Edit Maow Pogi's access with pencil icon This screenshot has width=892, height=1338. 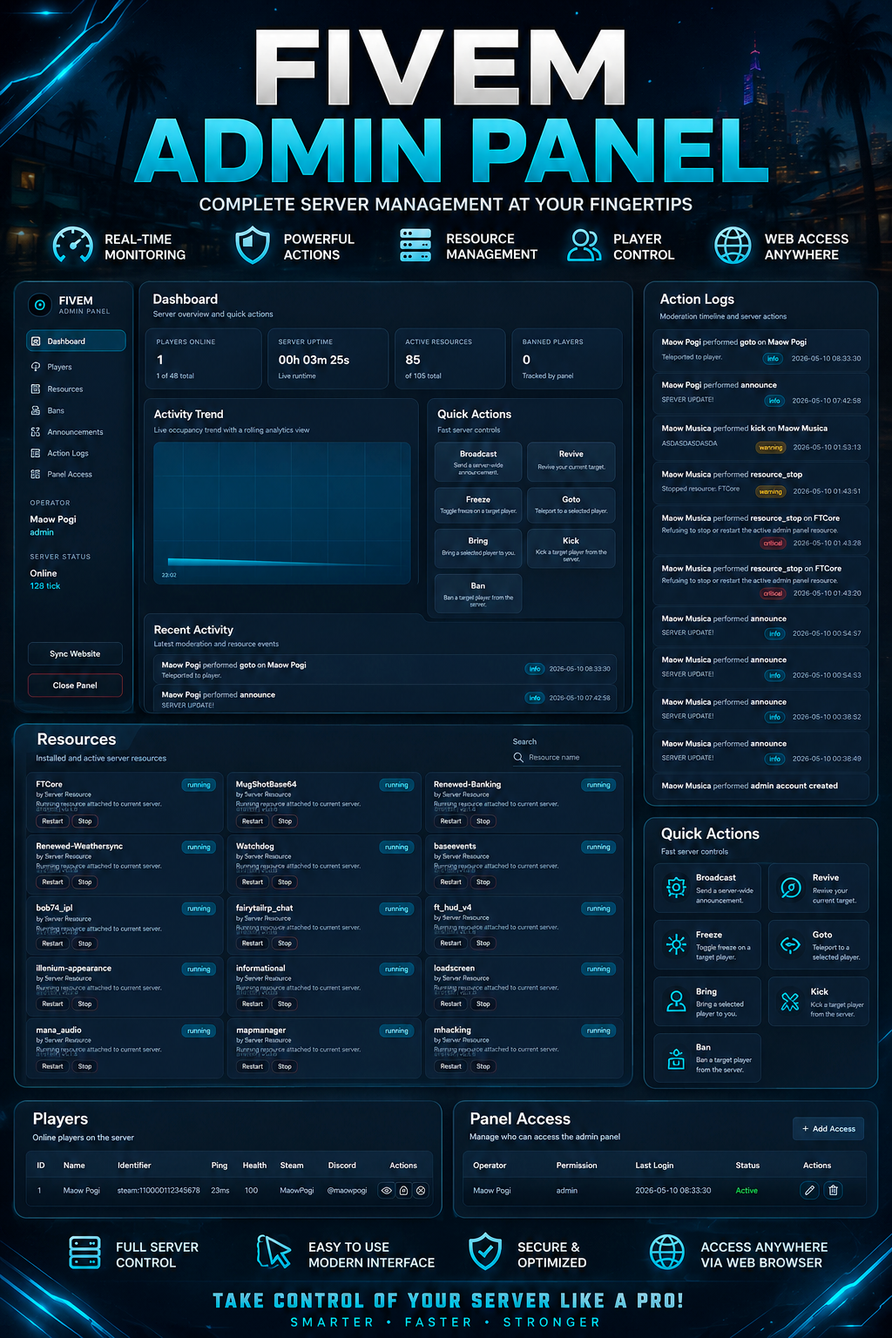point(809,1190)
